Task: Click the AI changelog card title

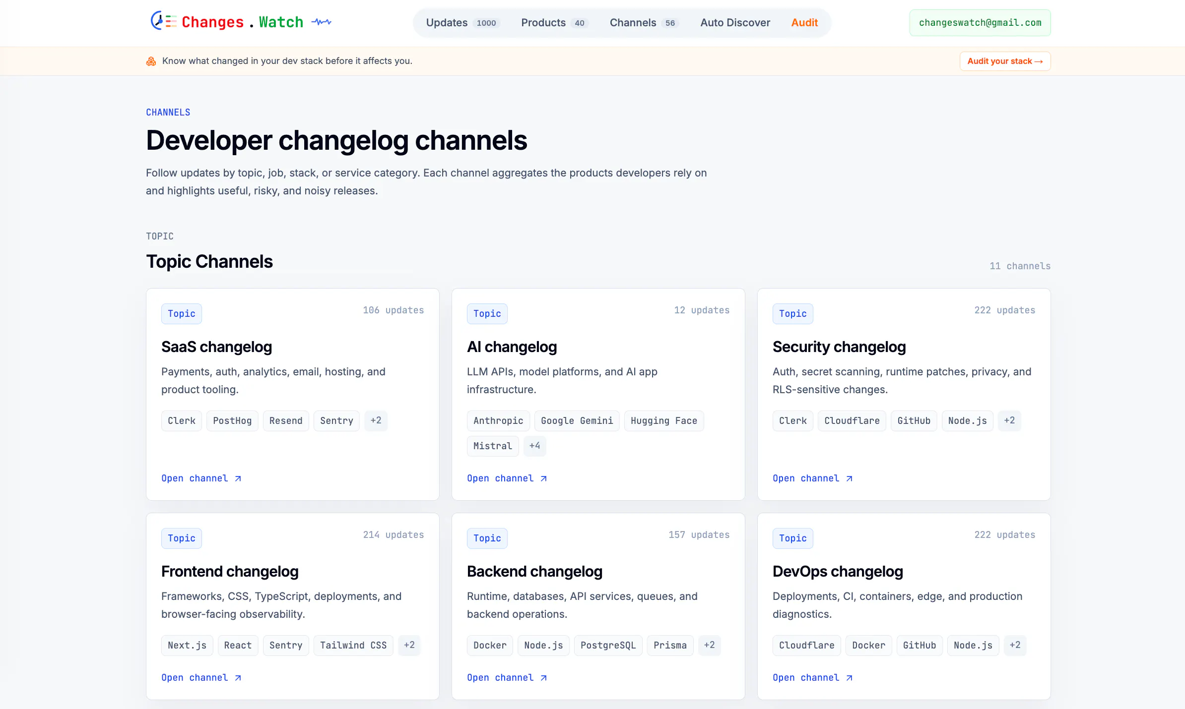Action: 512,347
